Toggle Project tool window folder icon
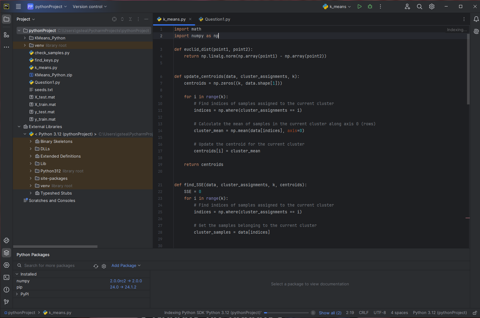Image resolution: width=480 pixels, height=318 pixels. click(6, 19)
